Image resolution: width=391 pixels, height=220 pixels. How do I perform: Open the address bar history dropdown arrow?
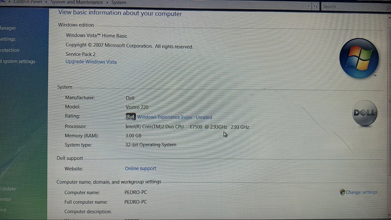click(308, 6)
